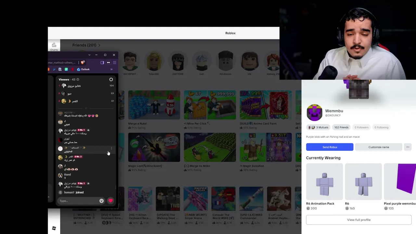The width and height of the screenshot is (416, 234).
Task: Open the Magic Loot Dino Event game
Action: (154, 148)
